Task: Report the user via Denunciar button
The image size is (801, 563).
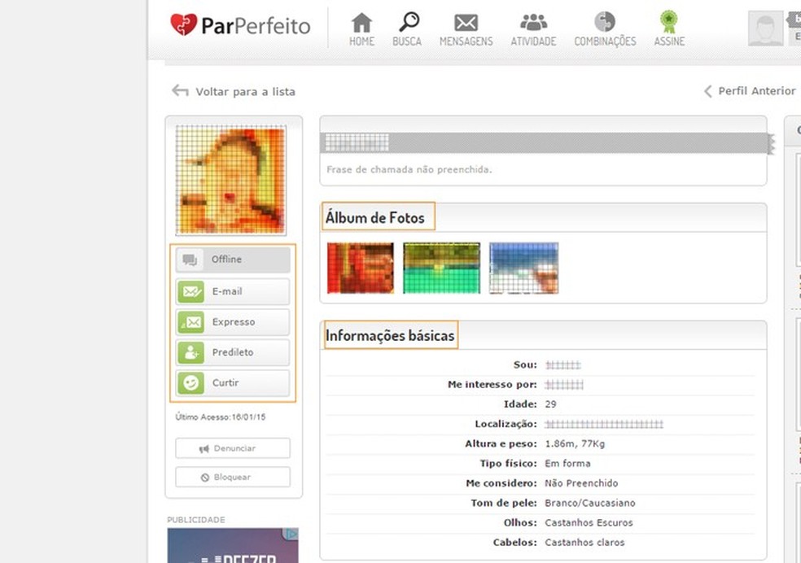Action: tap(232, 447)
